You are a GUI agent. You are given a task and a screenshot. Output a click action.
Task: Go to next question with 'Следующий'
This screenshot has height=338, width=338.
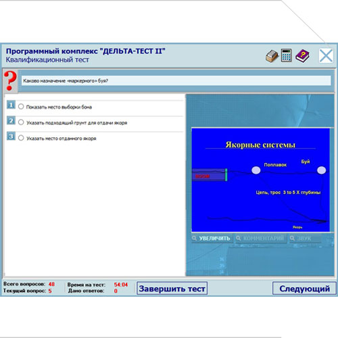click(304, 289)
